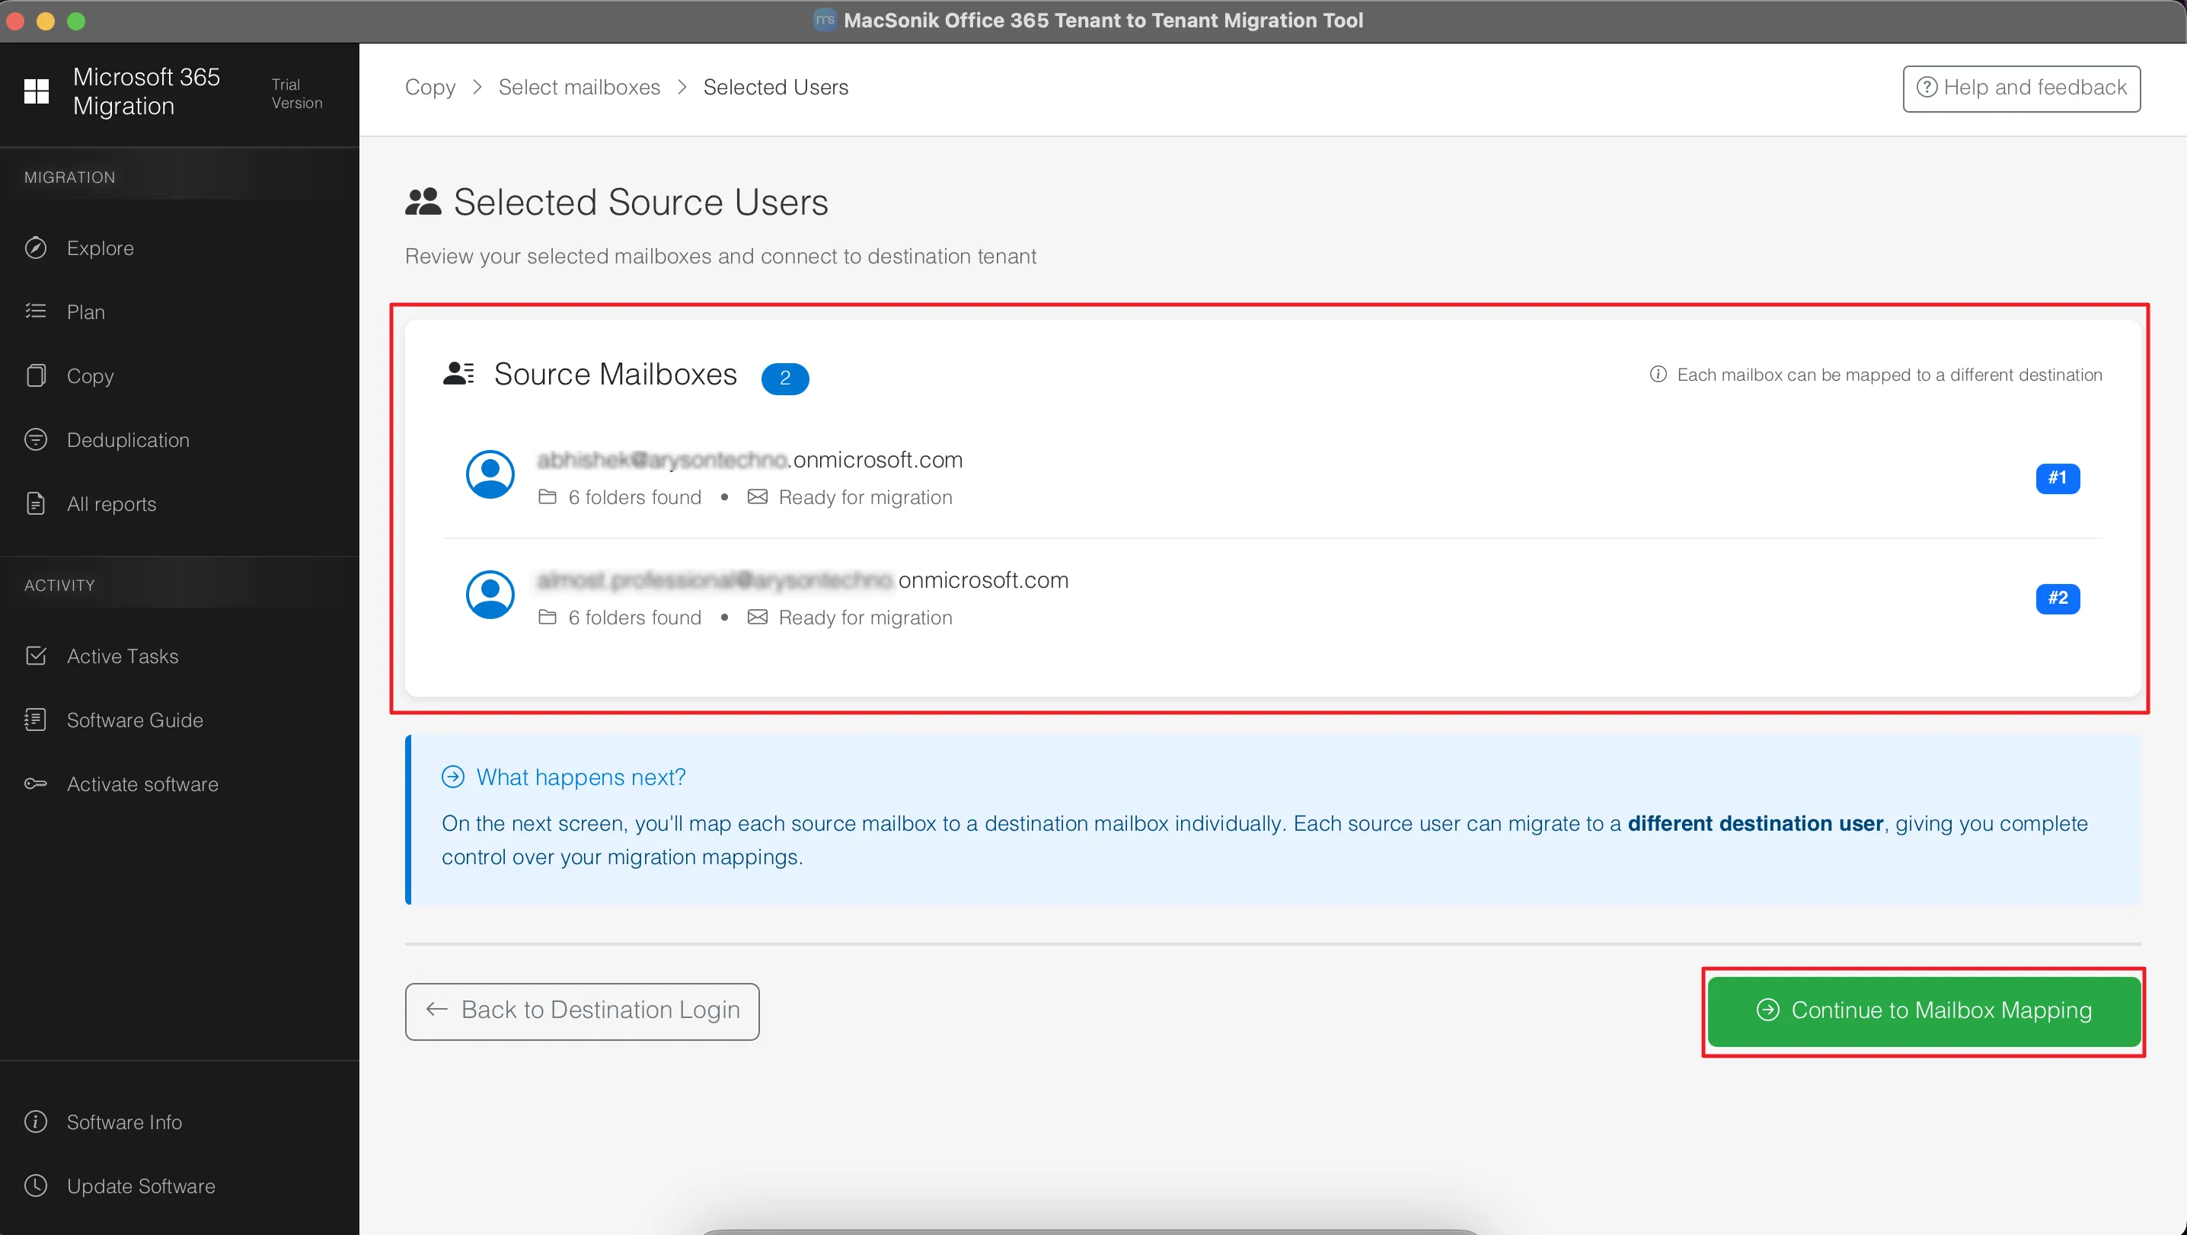Click the folder icon in mailbox #2 row
Screen dimensions: 2187x1235
pos(548,617)
